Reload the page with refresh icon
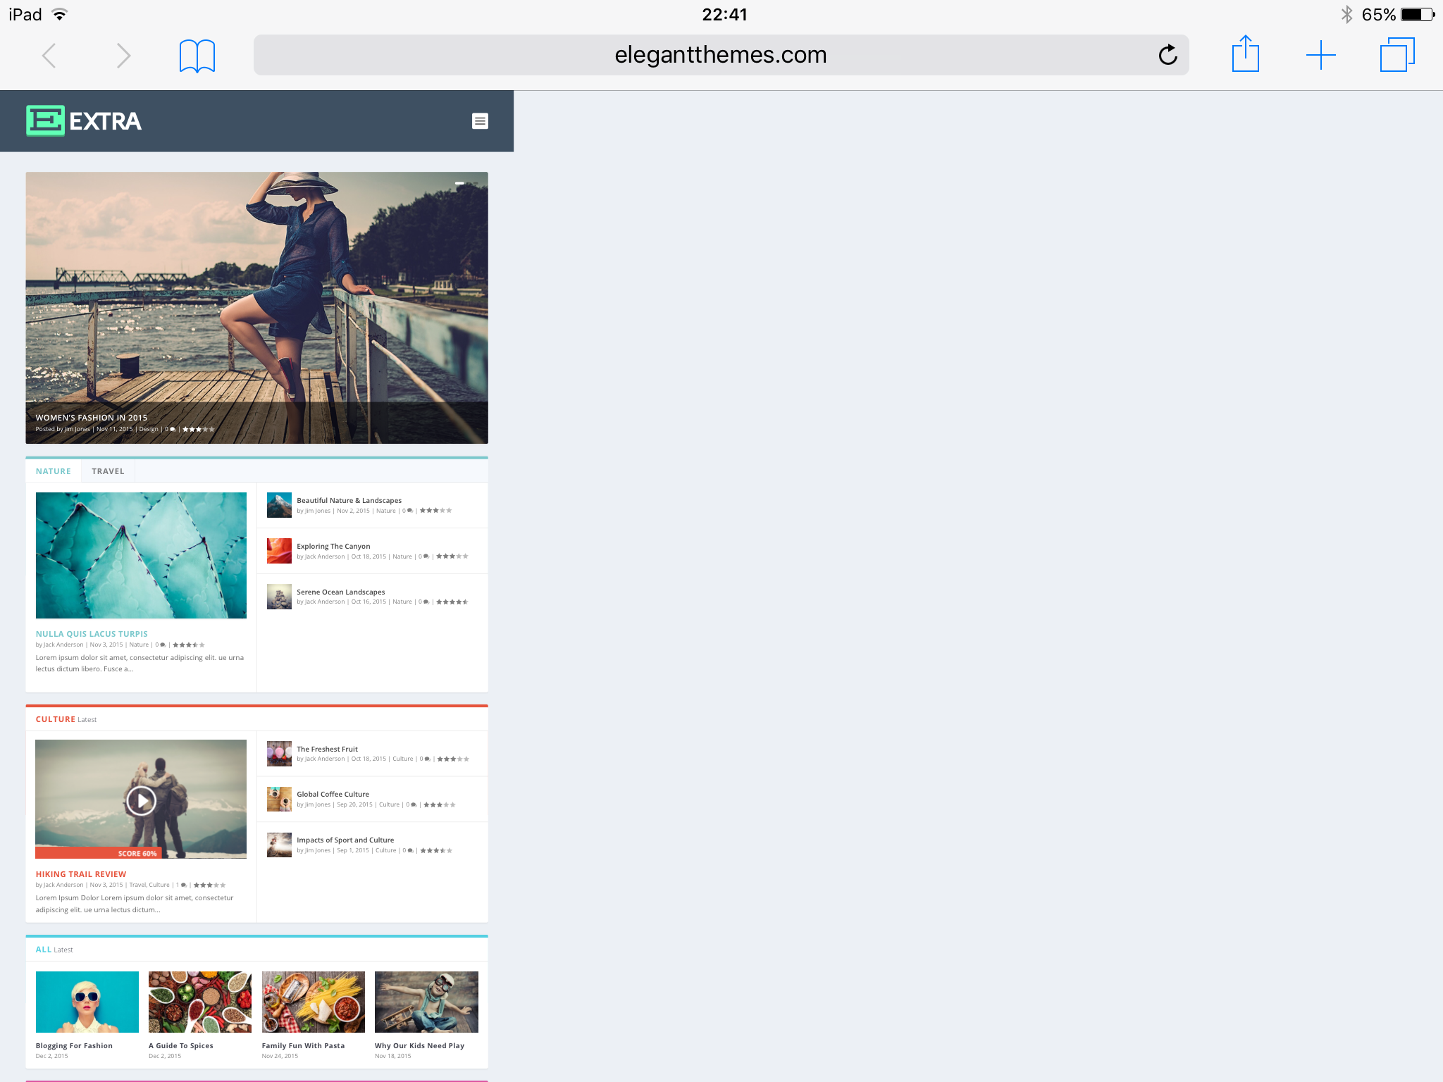Image resolution: width=1443 pixels, height=1082 pixels. tap(1168, 55)
